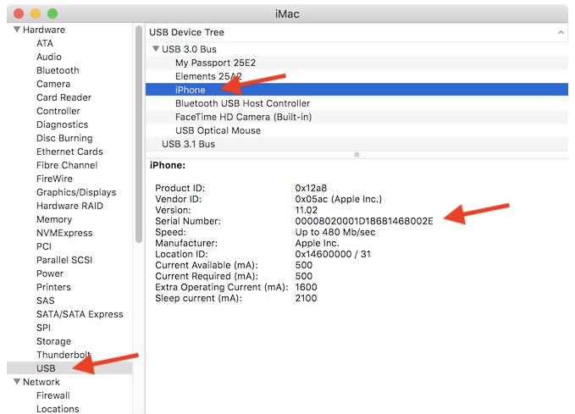Select PCI in the sidebar
Screen dimensions: 575x414
coord(44,246)
